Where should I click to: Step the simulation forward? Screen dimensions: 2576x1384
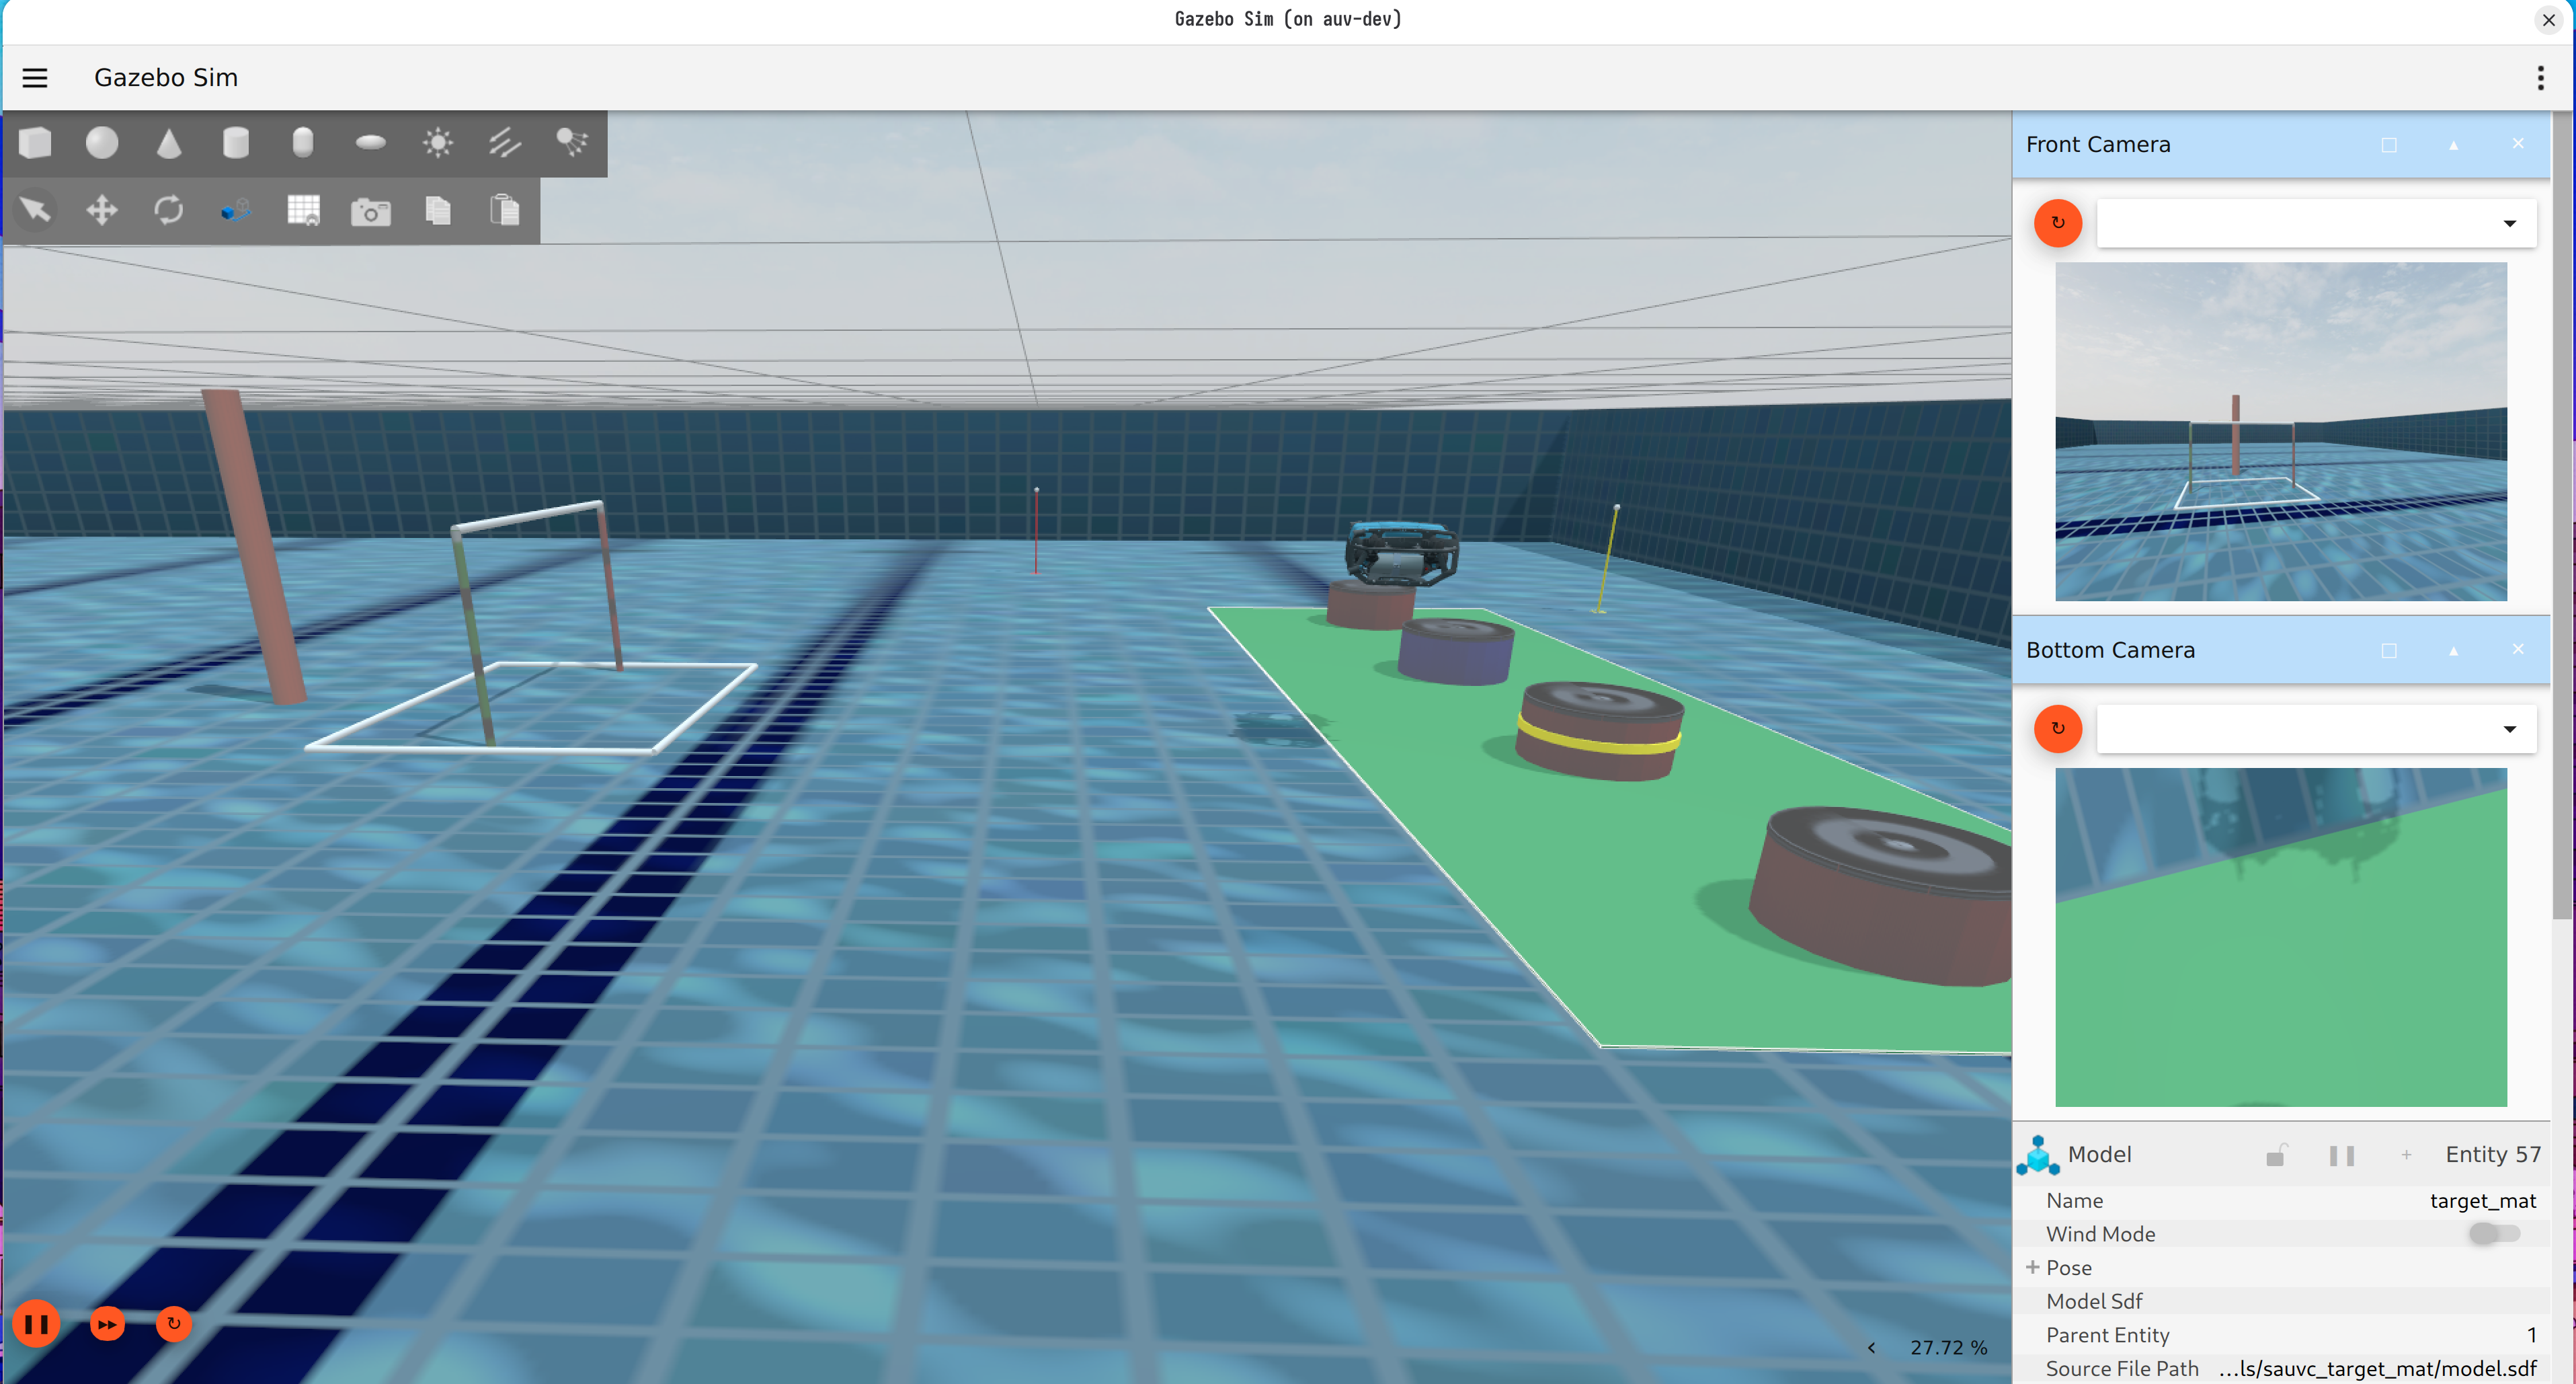click(107, 1323)
